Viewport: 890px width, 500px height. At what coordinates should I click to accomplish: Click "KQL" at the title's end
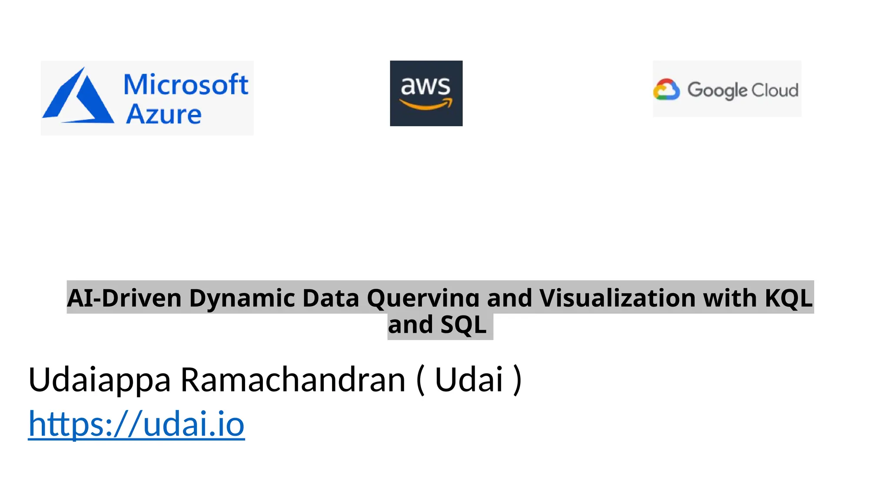788,298
